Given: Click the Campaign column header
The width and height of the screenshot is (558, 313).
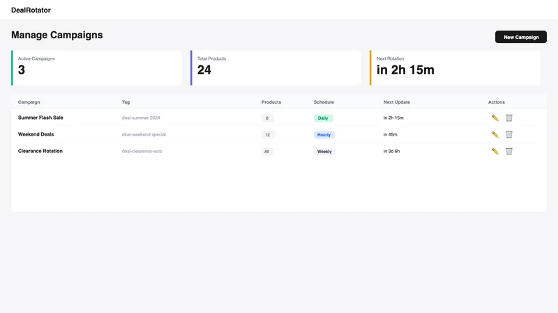Looking at the screenshot, I should 29,102.
